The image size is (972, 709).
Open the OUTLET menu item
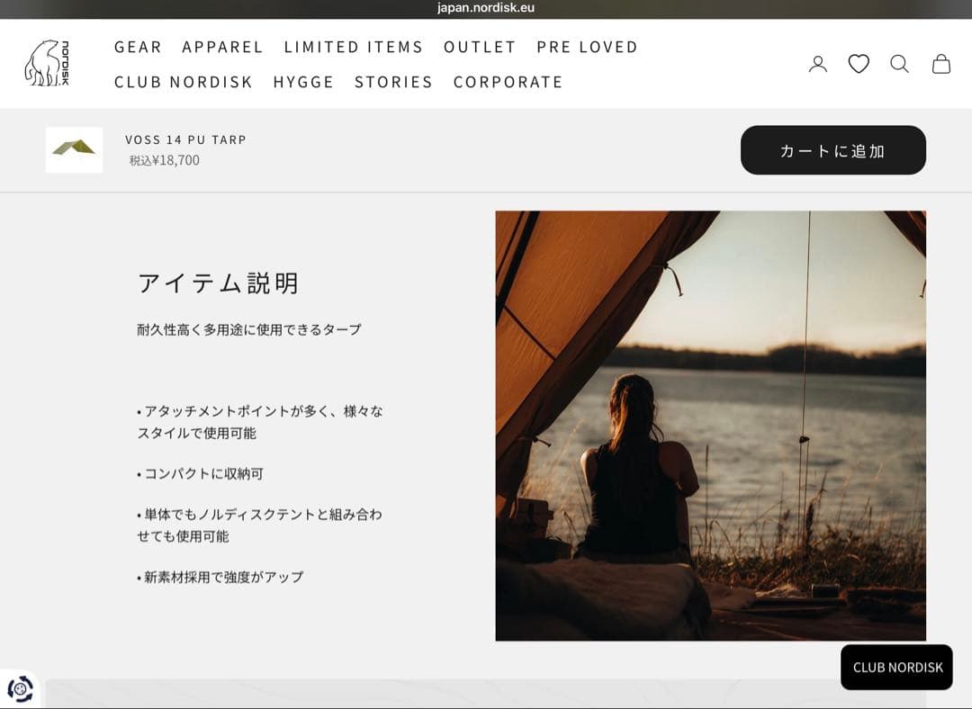[x=479, y=47]
